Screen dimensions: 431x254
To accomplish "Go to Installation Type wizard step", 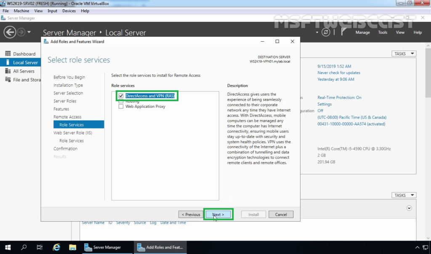I will coord(68,85).
